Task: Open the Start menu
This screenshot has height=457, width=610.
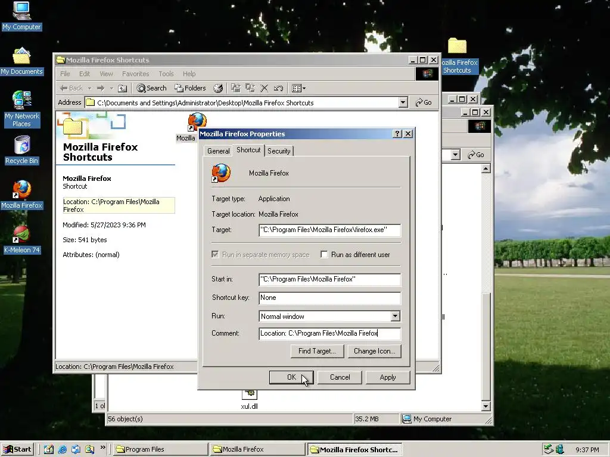Action: pyautogui.click(x=17, y=449)
